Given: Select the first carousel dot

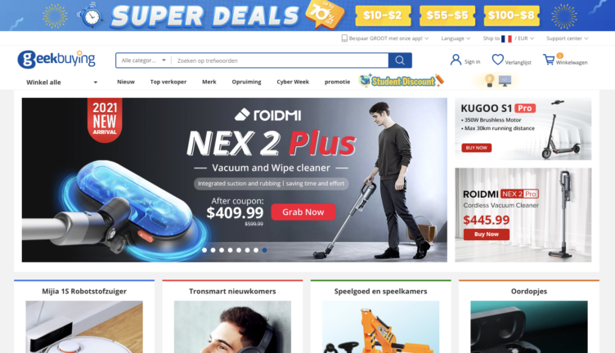Looking at the screenshot, I should (204, 250).
